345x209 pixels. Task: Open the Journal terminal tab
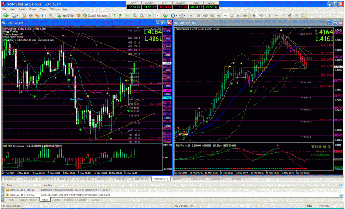(95, 200)
